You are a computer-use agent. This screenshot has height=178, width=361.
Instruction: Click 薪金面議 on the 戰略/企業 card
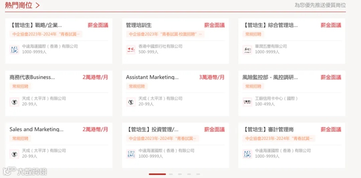coord(98,25)
